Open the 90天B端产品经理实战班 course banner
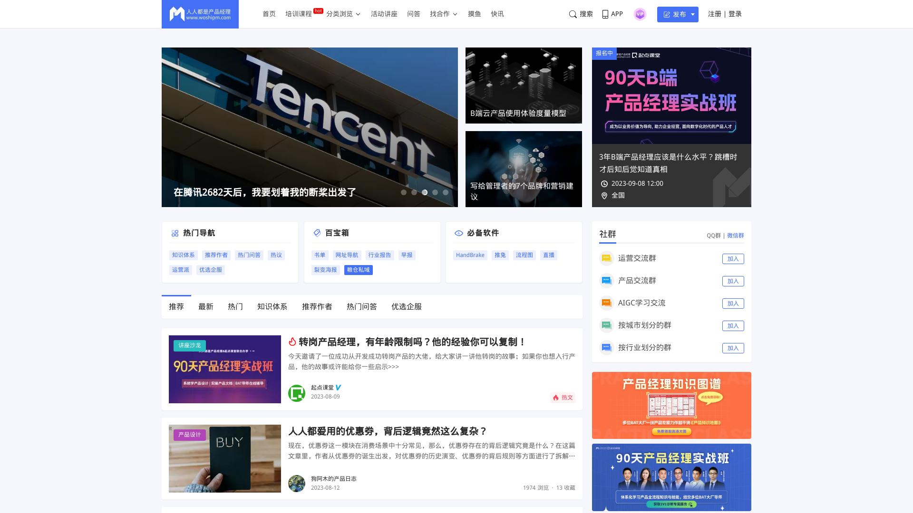The width and height of the screenshot is (913, 513). point(671,95)
